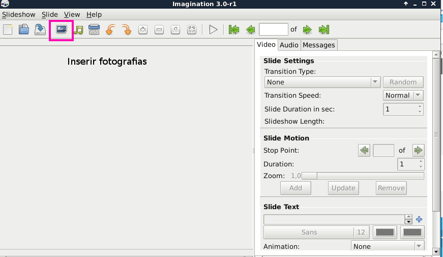Rotate slide counter-clockwise with orange arrow
The image size is (443, 257).
110,30
